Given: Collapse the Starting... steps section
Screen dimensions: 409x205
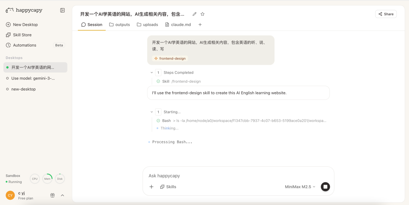Looking at the screenshot, I should [151, 112].
